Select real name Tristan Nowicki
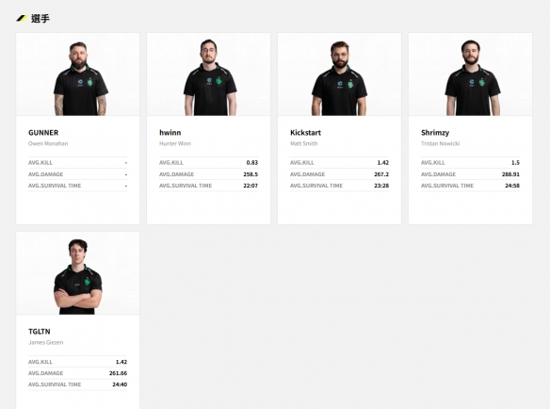The height and width of the screenshot is (409, 550). click(440, 143)
